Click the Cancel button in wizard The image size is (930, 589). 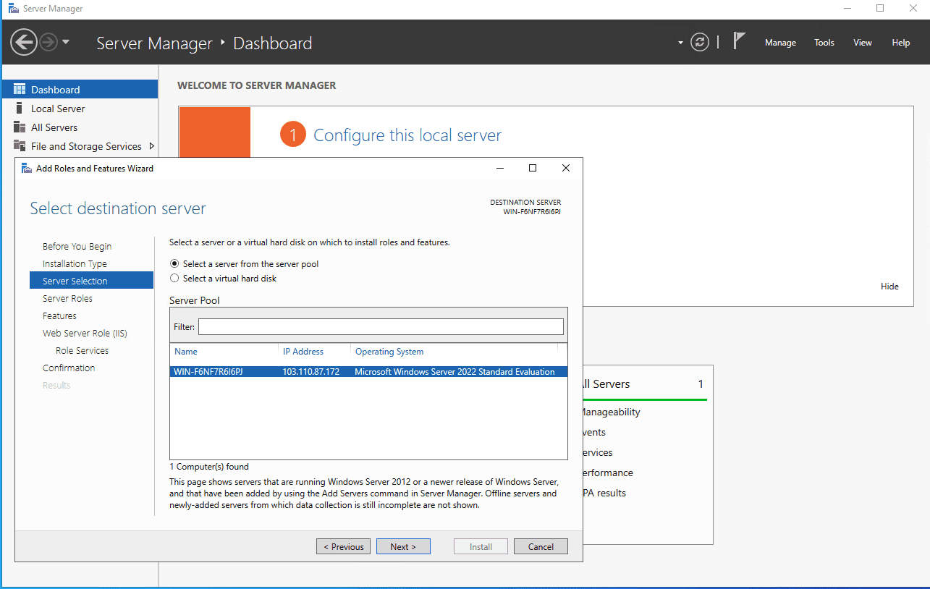click(x=541, y=547)
